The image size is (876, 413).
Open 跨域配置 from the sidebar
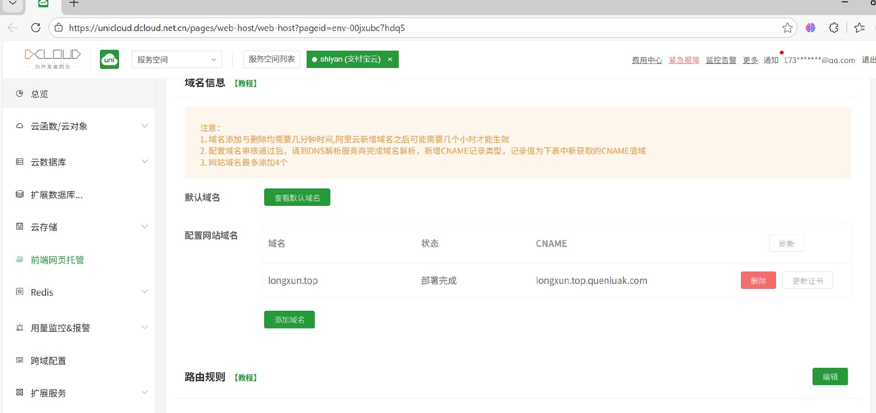[48, 361]
